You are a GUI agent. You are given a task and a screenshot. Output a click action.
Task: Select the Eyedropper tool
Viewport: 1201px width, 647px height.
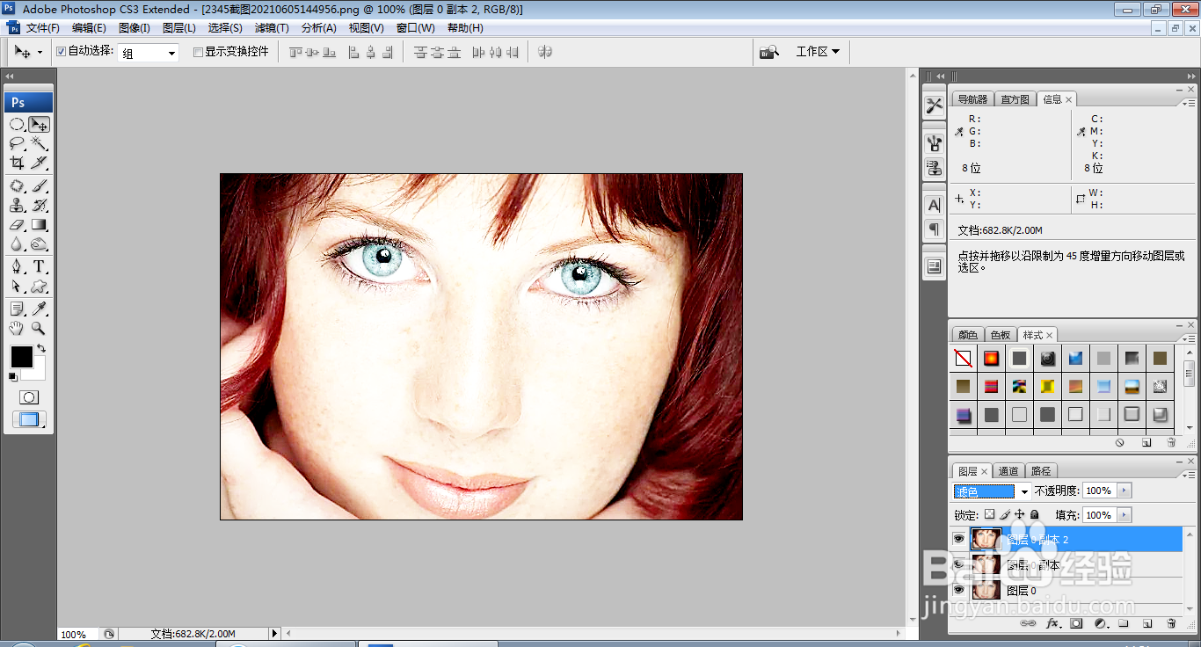pos(40,309)
